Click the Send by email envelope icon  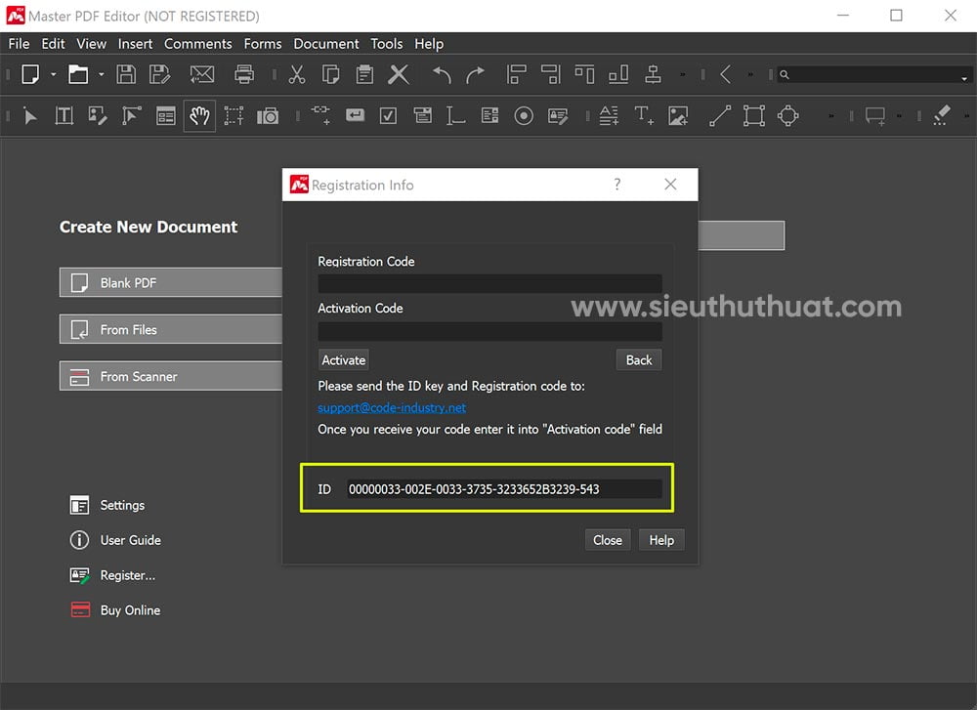tap(202, 75)
